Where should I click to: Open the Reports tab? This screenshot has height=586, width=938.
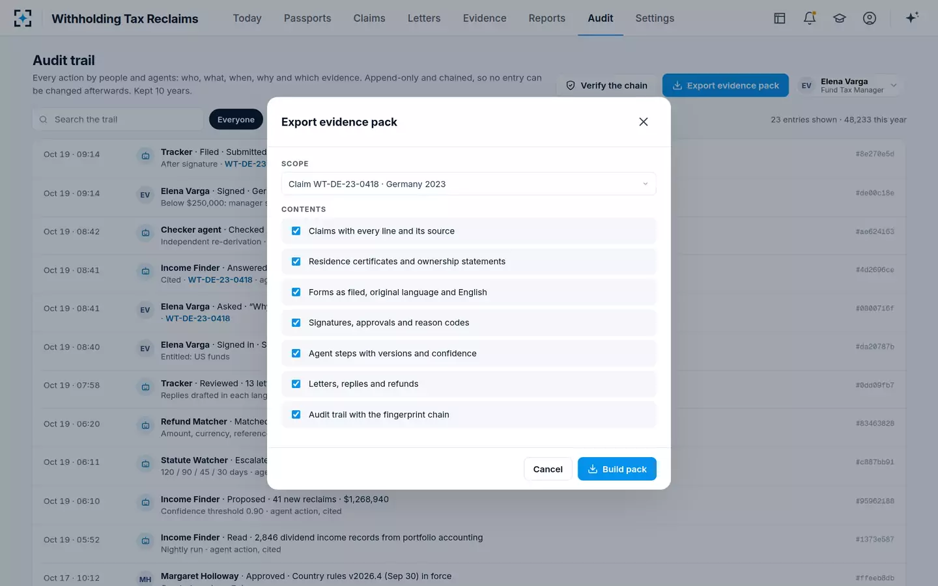(547, 18)
